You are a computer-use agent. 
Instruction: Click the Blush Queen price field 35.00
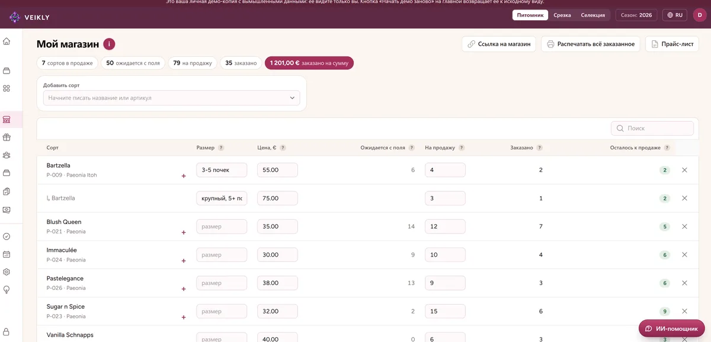pyautogui.click(x=277, y=226)
